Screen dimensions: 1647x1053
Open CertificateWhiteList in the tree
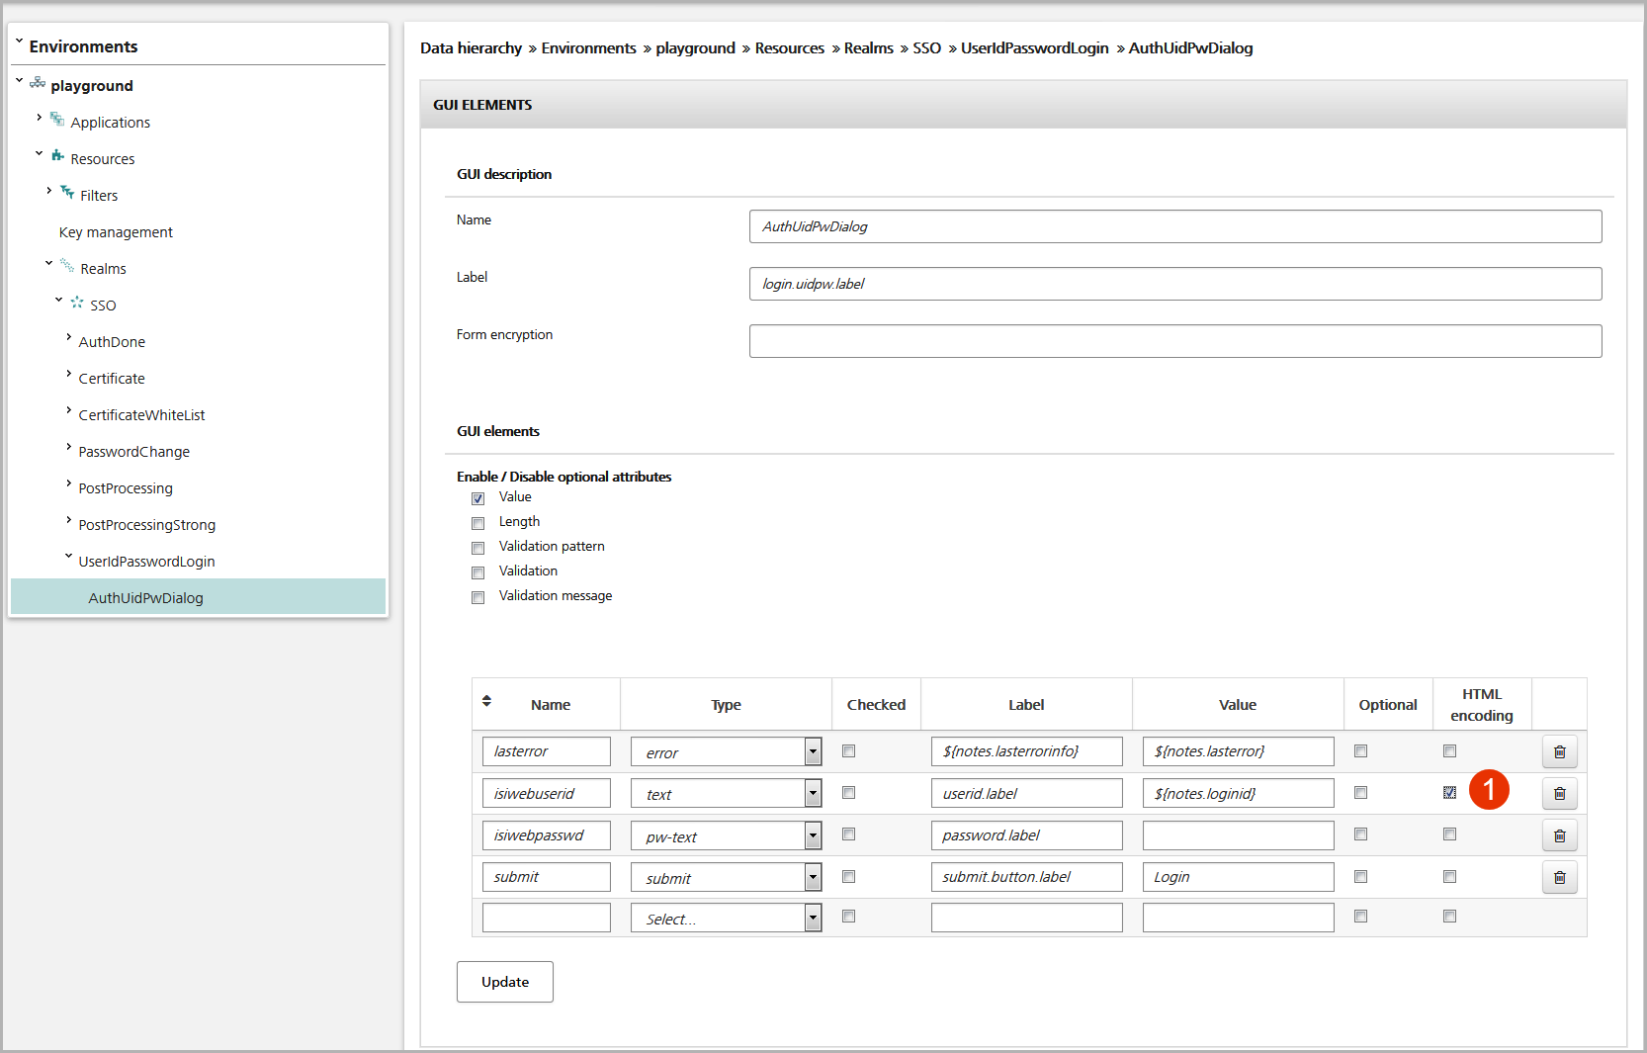tap(141, 415)
